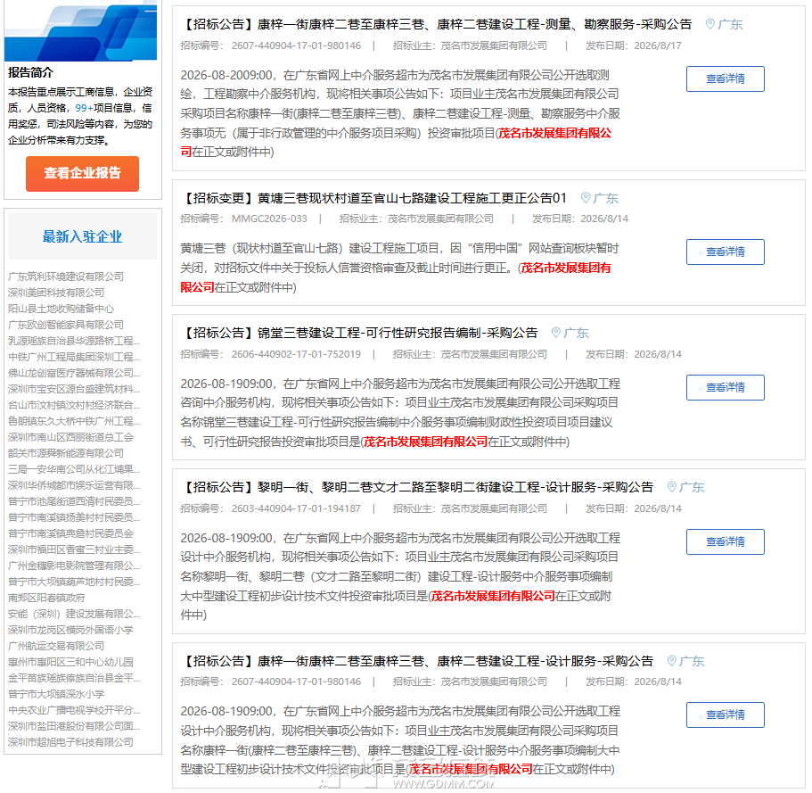Open 深圳市盐田港股份有限公司 entry
812x793 pixels.
[74, 727]
